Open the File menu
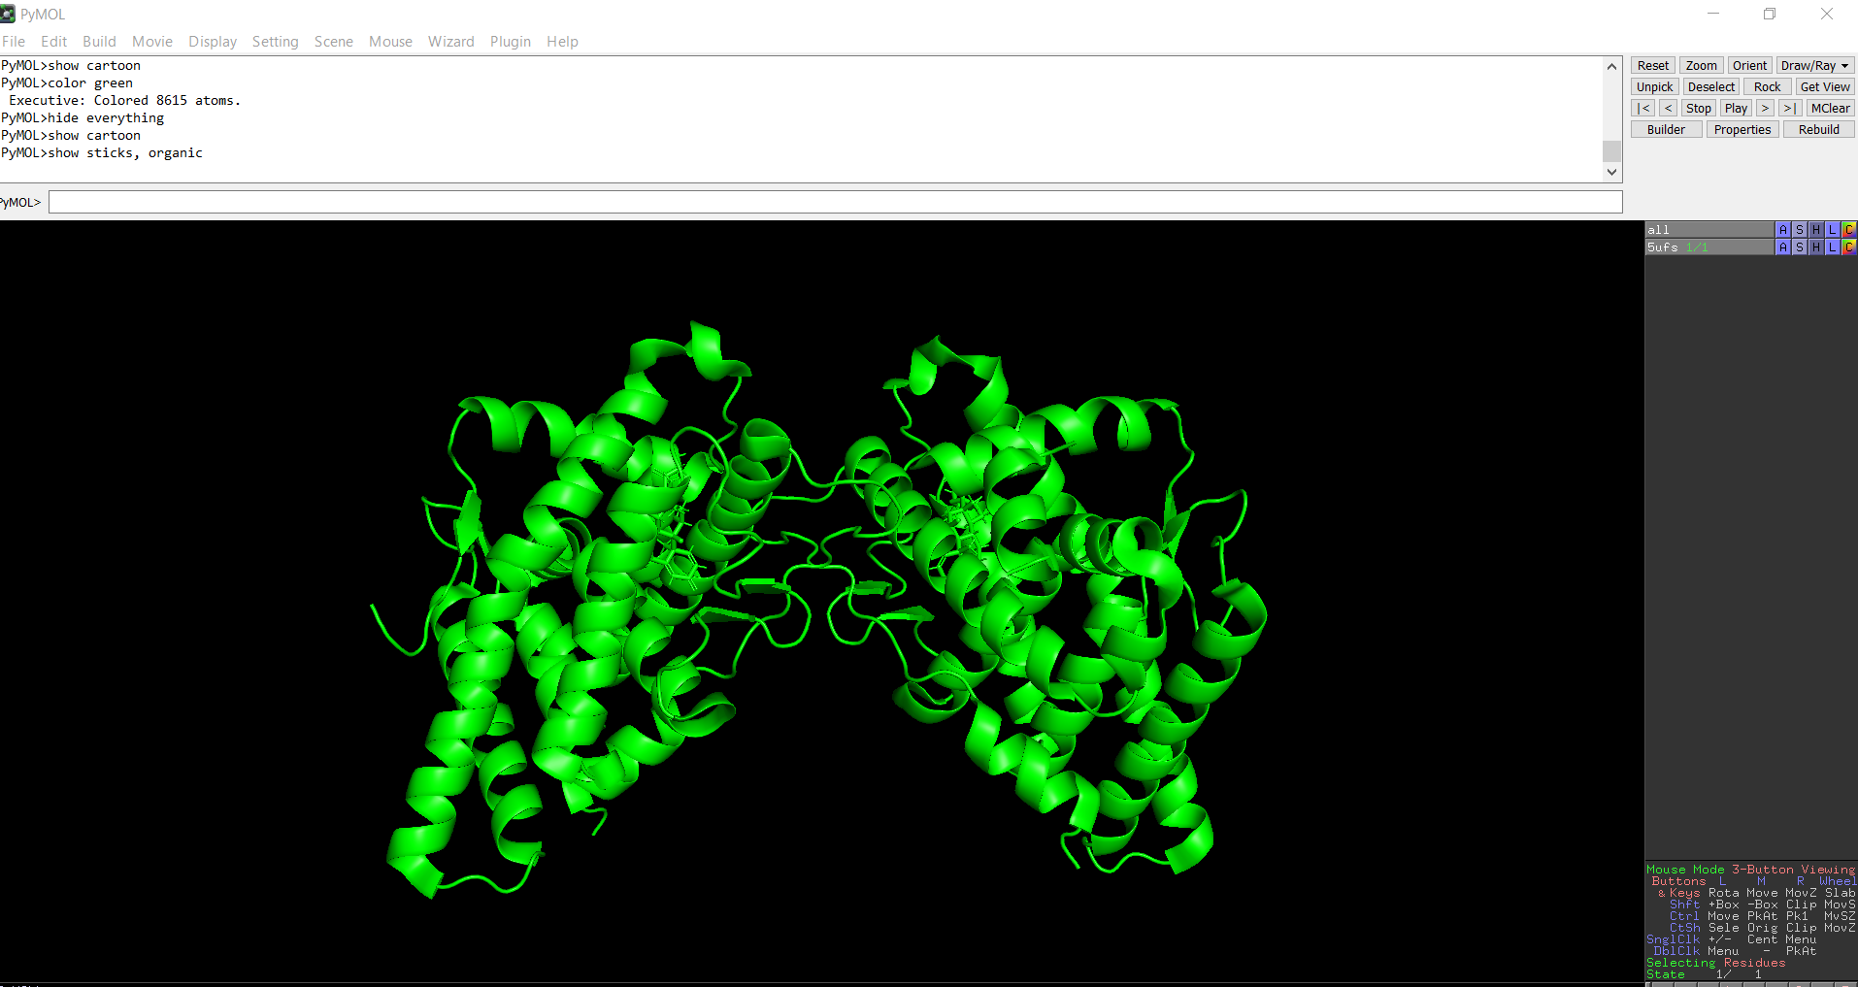Image resolution: width=1858 pixels, height=987 pixels. click(14, 42)
